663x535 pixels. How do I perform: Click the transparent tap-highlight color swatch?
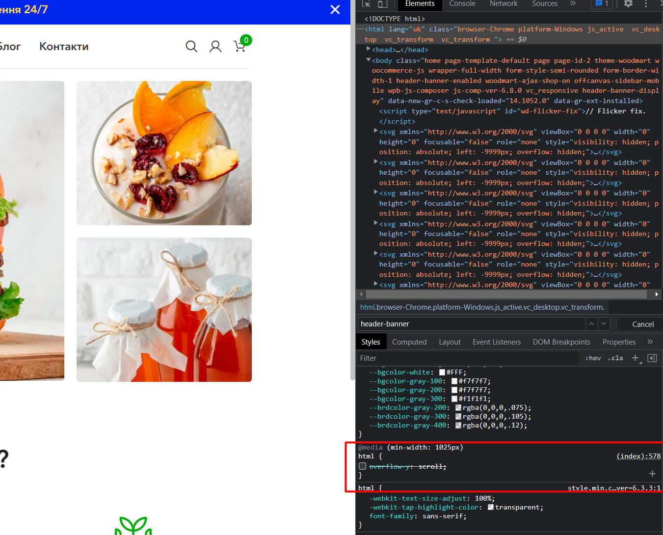(x=491, y=508)
